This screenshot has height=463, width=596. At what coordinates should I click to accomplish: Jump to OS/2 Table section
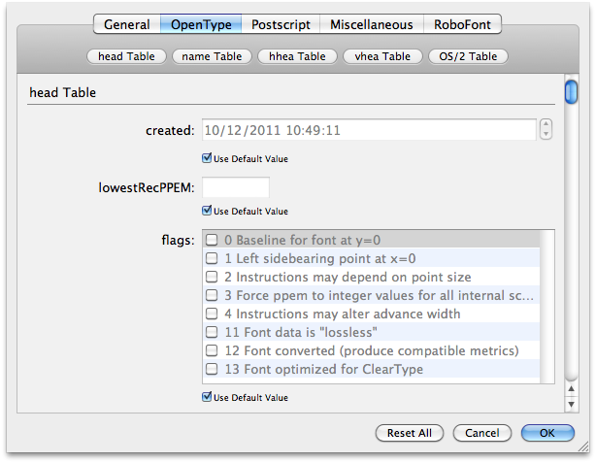(x=468, y=56)
